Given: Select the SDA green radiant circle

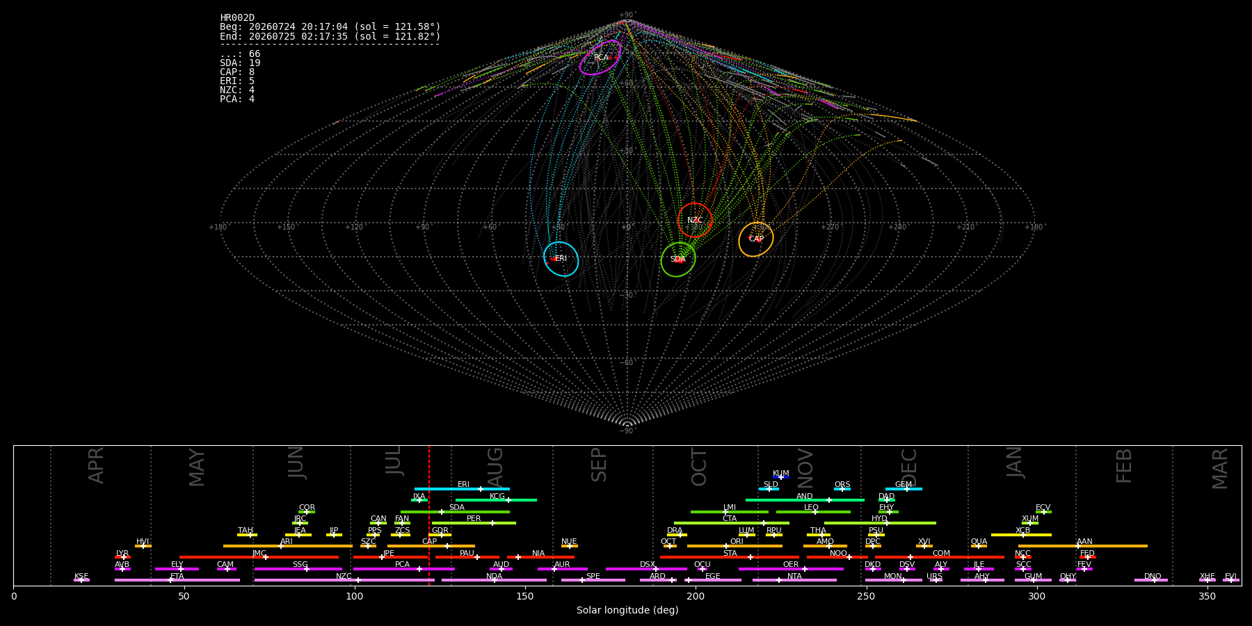Looking at the screenshot, I should (678, 259).
